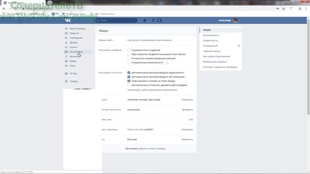Open Группы in left menu
This screenshot has height=174, width=310.
[73, 47]
